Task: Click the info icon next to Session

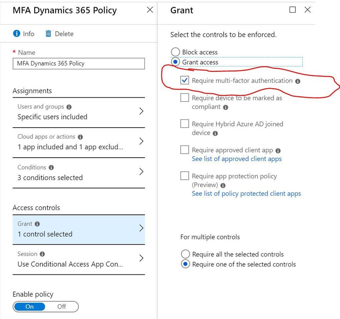Action: [42, 254]
